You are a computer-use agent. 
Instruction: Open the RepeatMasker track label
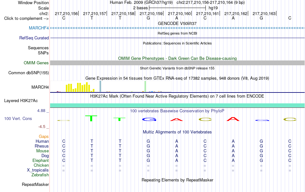[x=35, y=184]
